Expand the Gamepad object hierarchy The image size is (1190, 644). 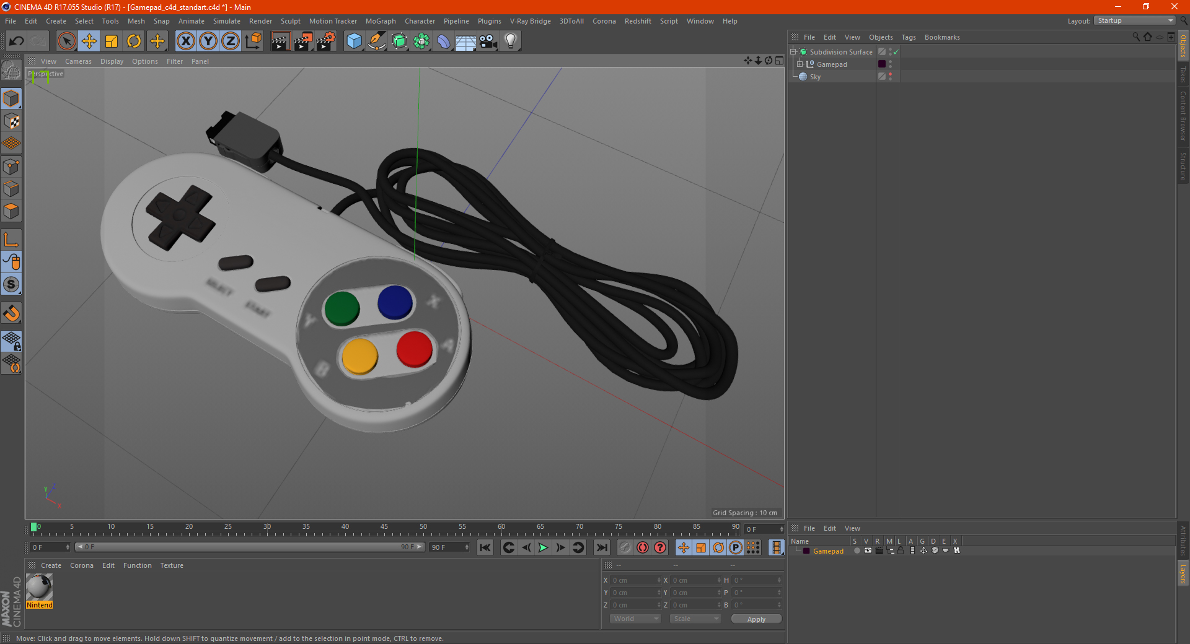pos(800,64)
